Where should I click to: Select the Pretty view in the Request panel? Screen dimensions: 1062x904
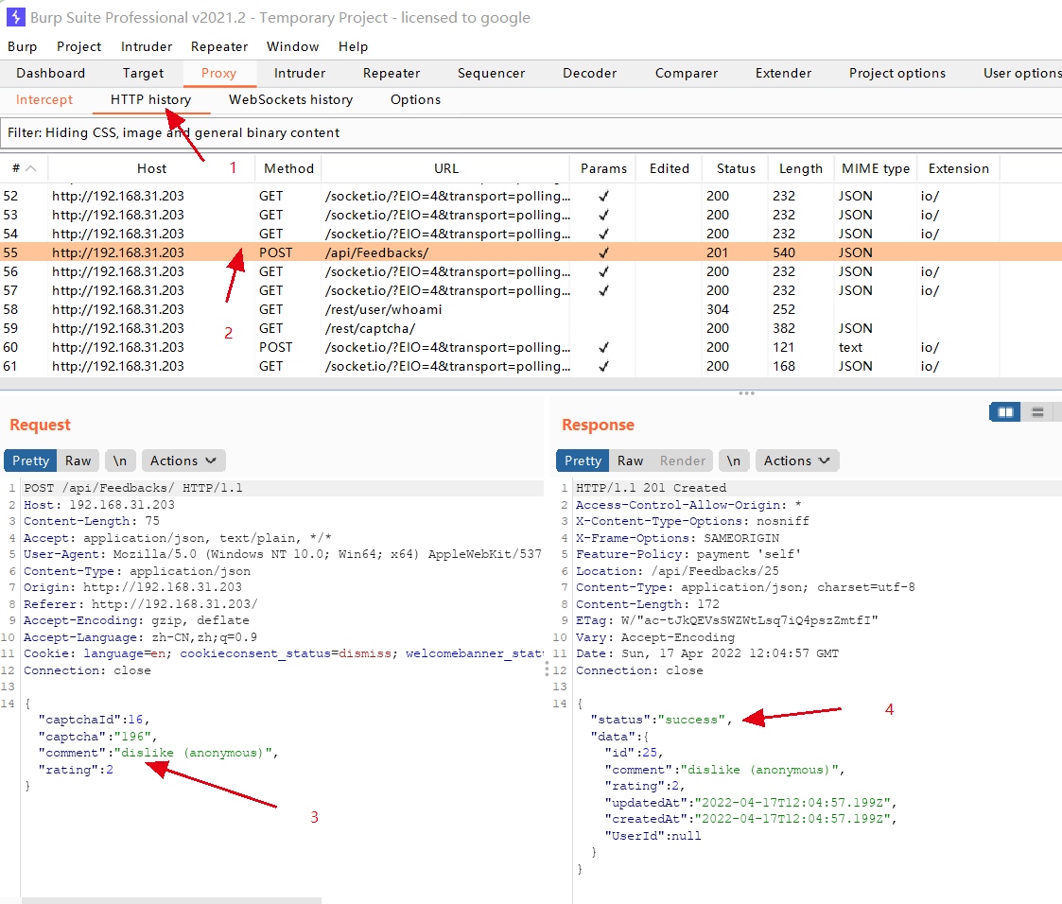(29, 461)
